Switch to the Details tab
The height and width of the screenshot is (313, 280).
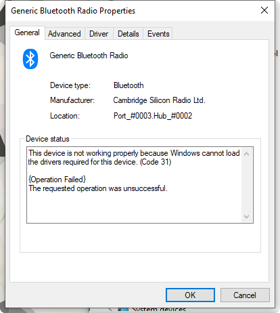pos(129,34)
